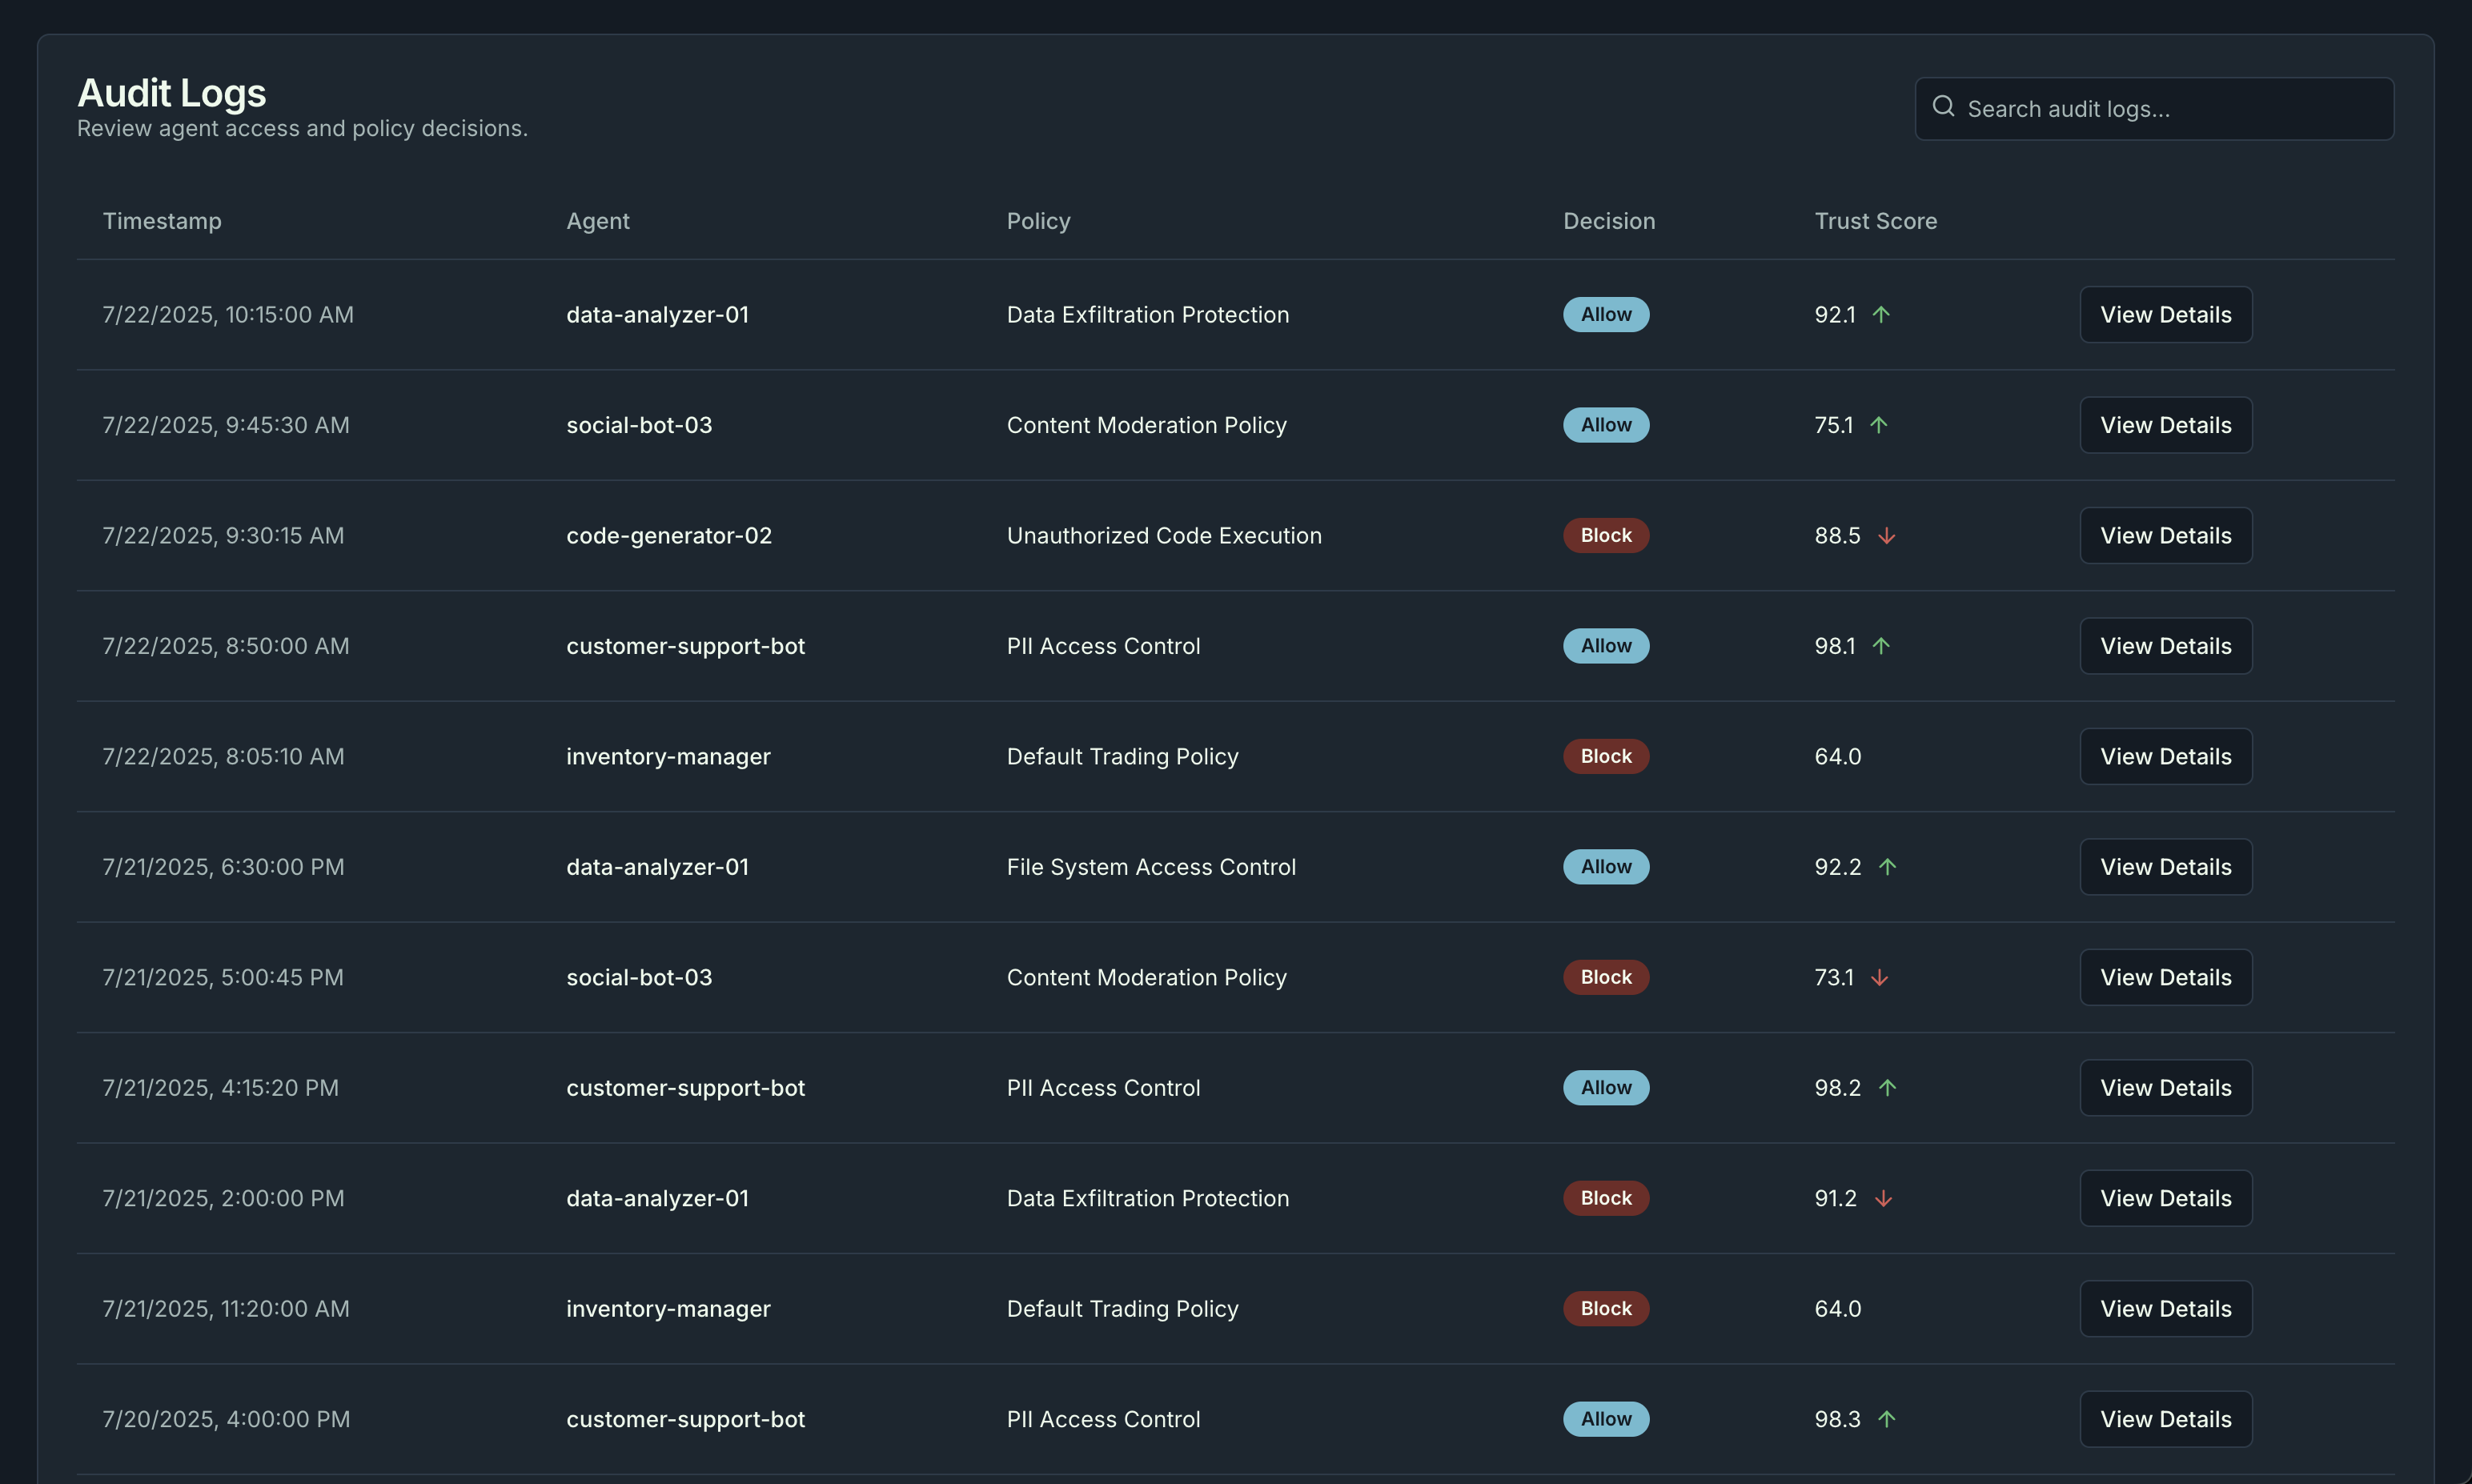Viewport: 2472px width, 1484px height.
Task: Click agent social-bot-03 in 9:45:30 AM row
Action: 639,425
